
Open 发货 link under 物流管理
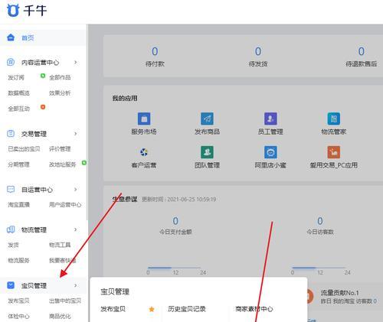[13, 245]
